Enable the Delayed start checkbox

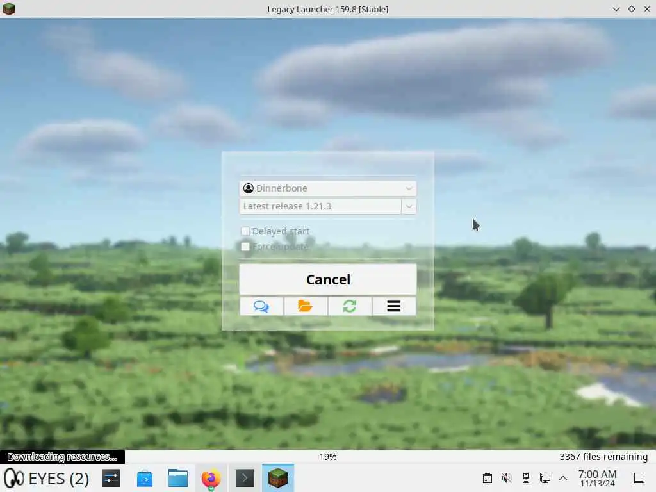(x=245, y=231)
